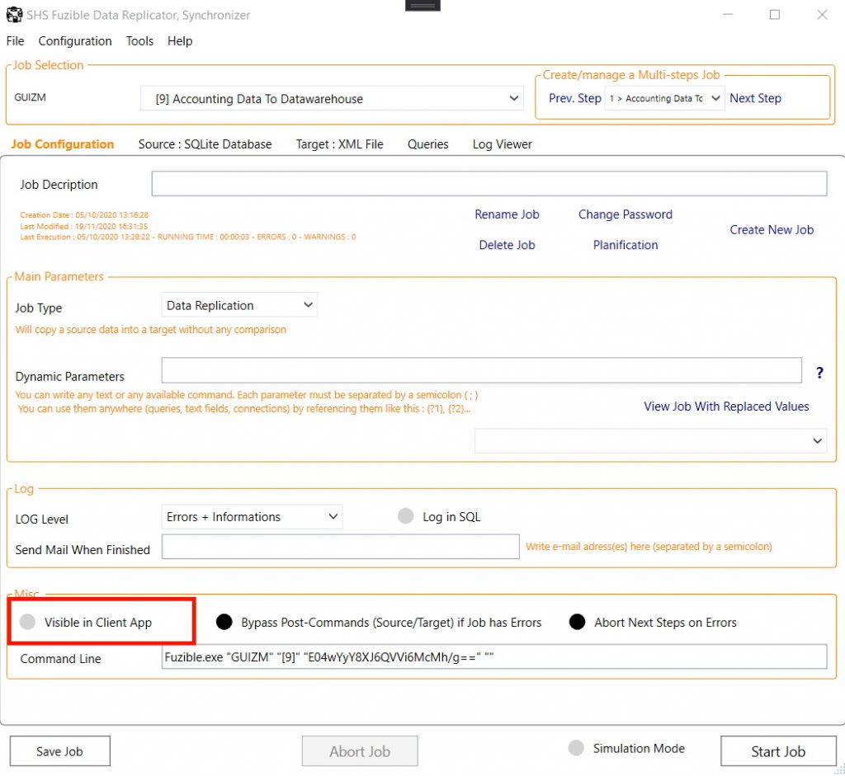Click the Creation Date text line
845x776 pixels.
pyautogui.click(x=84, y=215)
